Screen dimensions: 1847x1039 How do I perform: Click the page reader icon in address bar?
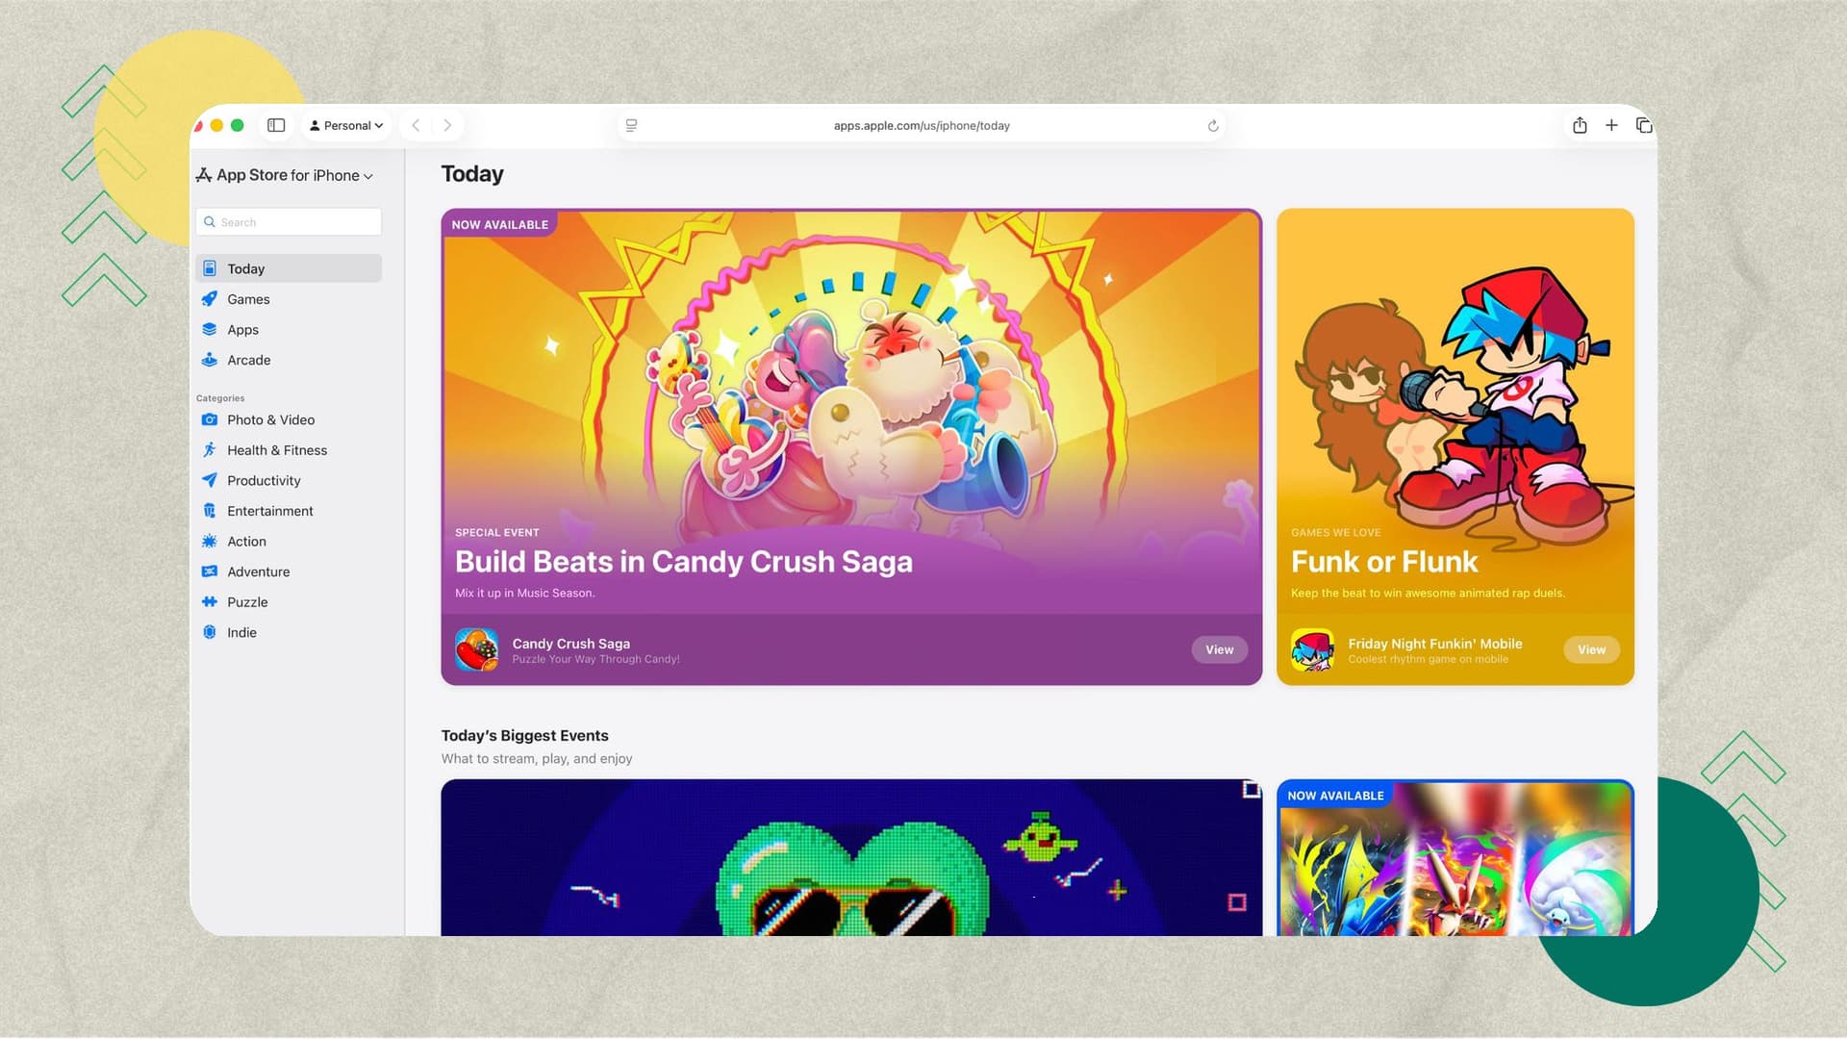click(x=631, y=125)
